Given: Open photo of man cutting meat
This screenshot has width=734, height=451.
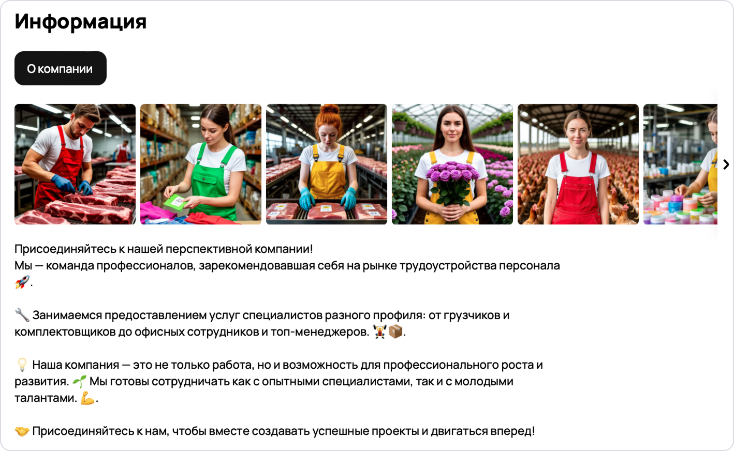Looking at the screenshot, I should click(x=75, y=164).
